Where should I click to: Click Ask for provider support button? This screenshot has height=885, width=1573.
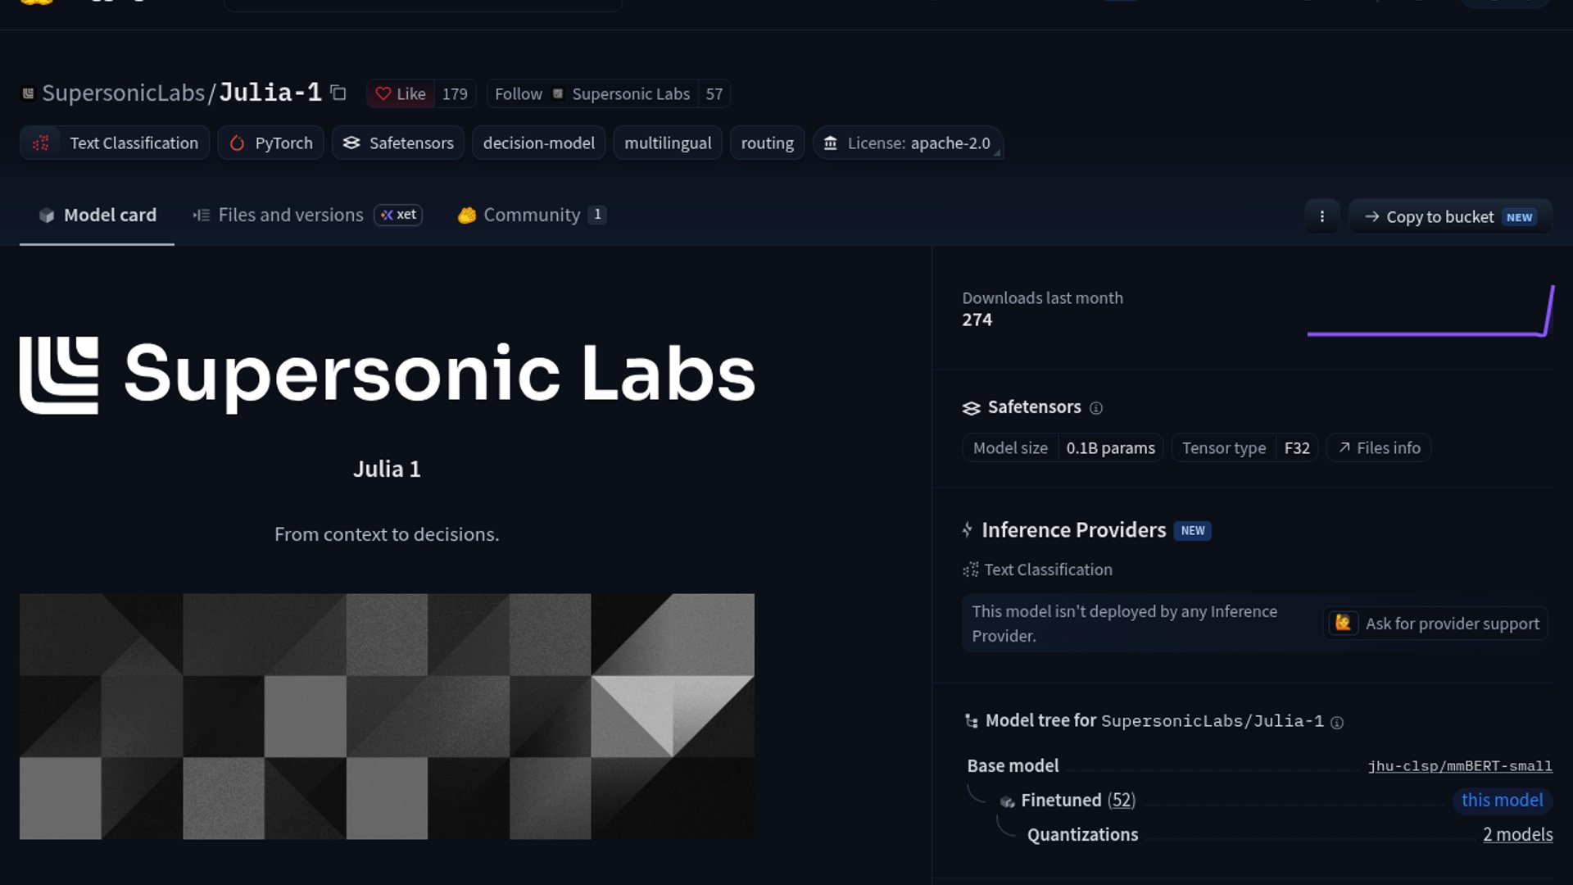click(1435, 624)
